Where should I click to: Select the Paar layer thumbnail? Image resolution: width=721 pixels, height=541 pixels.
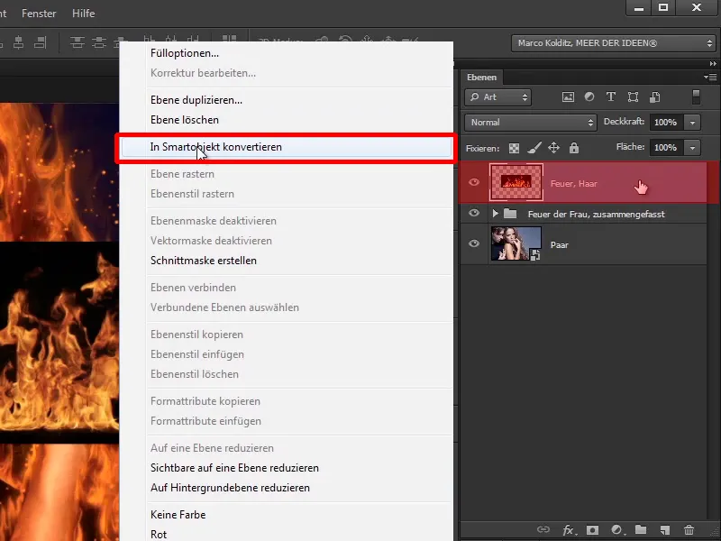click(x=516, y=243)
